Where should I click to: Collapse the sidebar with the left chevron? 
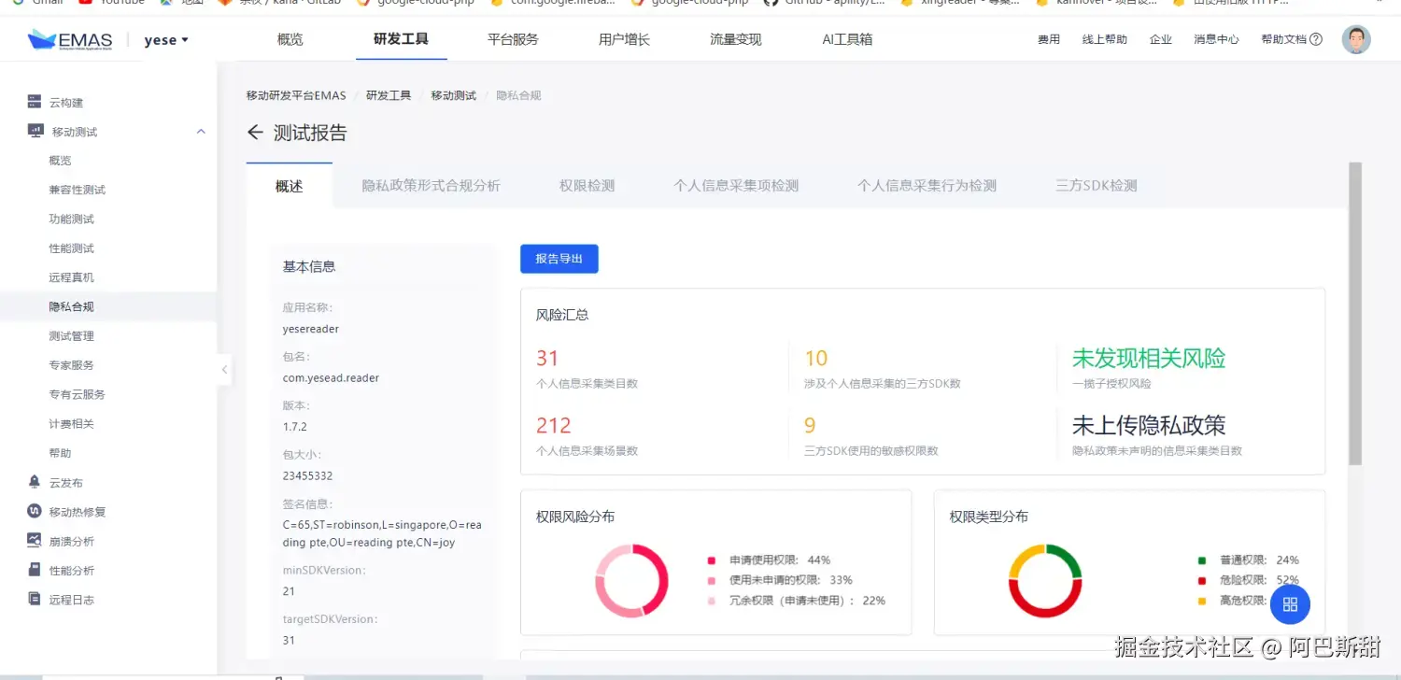coord(224,370)
